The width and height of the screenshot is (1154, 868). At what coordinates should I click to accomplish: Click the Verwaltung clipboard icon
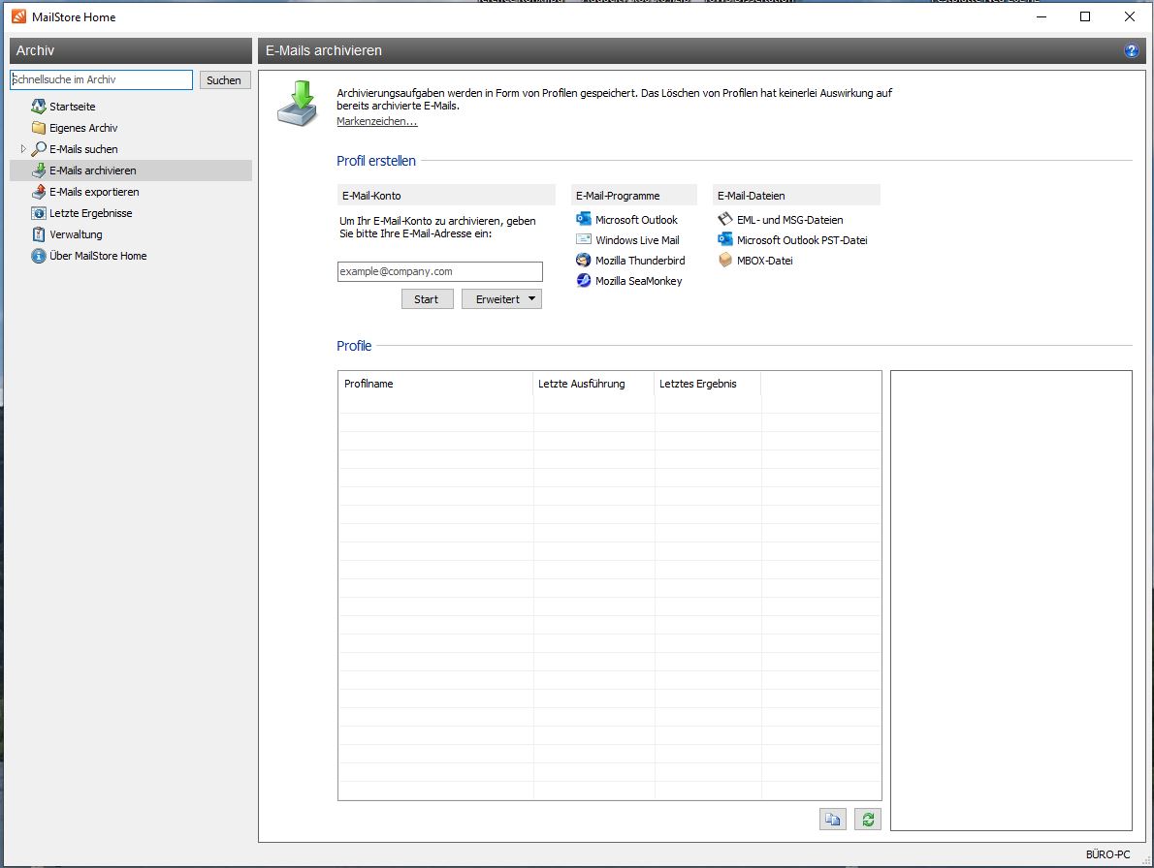point(38,234)
